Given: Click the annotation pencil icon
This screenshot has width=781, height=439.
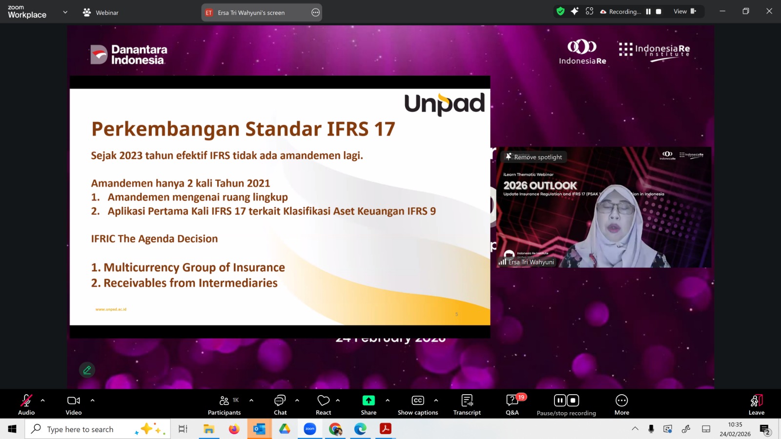Looking at the screenshot, I should click(x=87, y=370).
